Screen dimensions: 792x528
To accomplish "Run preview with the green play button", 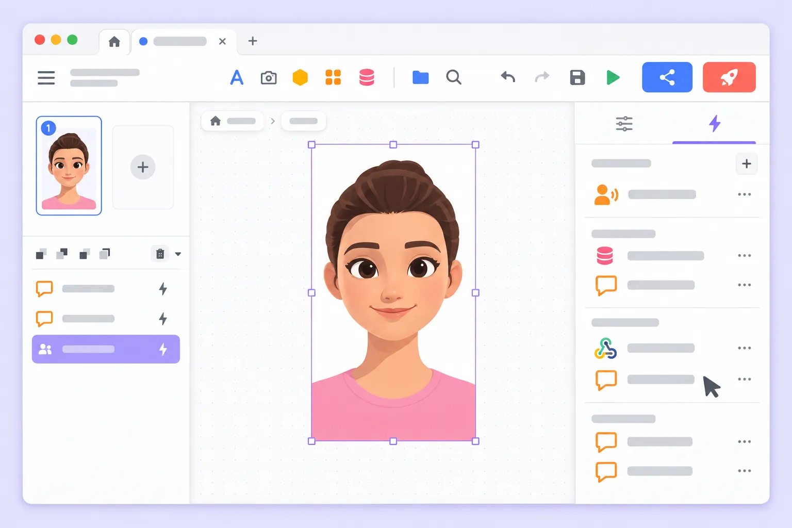I will click(613, 77).
